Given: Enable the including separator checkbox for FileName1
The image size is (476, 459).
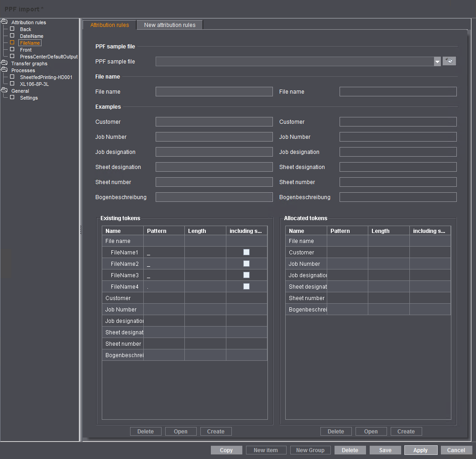Looking at the screenshot, I should pyautogui.click(x=246, y=252).
